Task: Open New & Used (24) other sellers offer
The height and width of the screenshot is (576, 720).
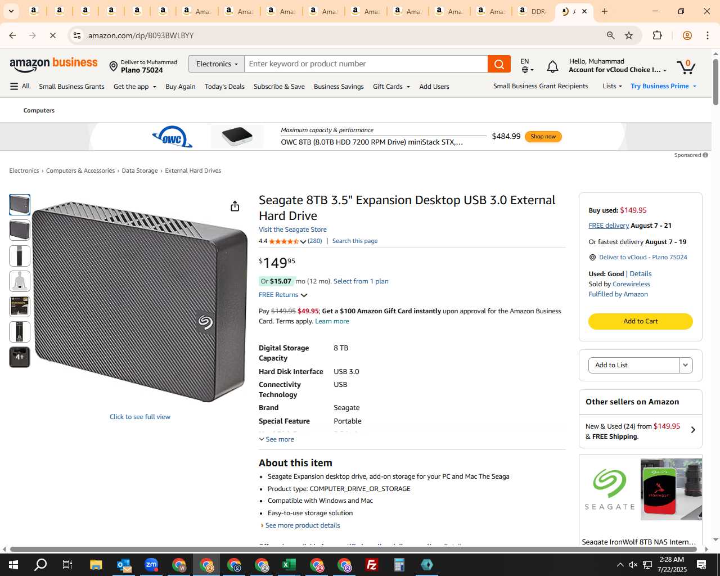Action: click(640, 431)
